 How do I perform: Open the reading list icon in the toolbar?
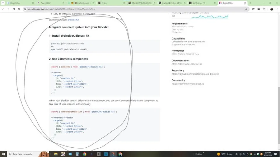click(x=259, y=9)
